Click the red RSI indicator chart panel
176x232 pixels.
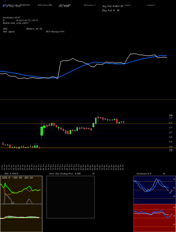tap(155, 218)
